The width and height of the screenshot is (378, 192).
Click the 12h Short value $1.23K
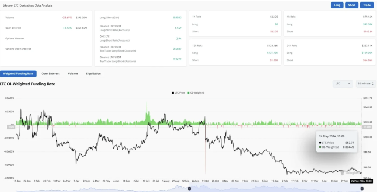(274, 60)
